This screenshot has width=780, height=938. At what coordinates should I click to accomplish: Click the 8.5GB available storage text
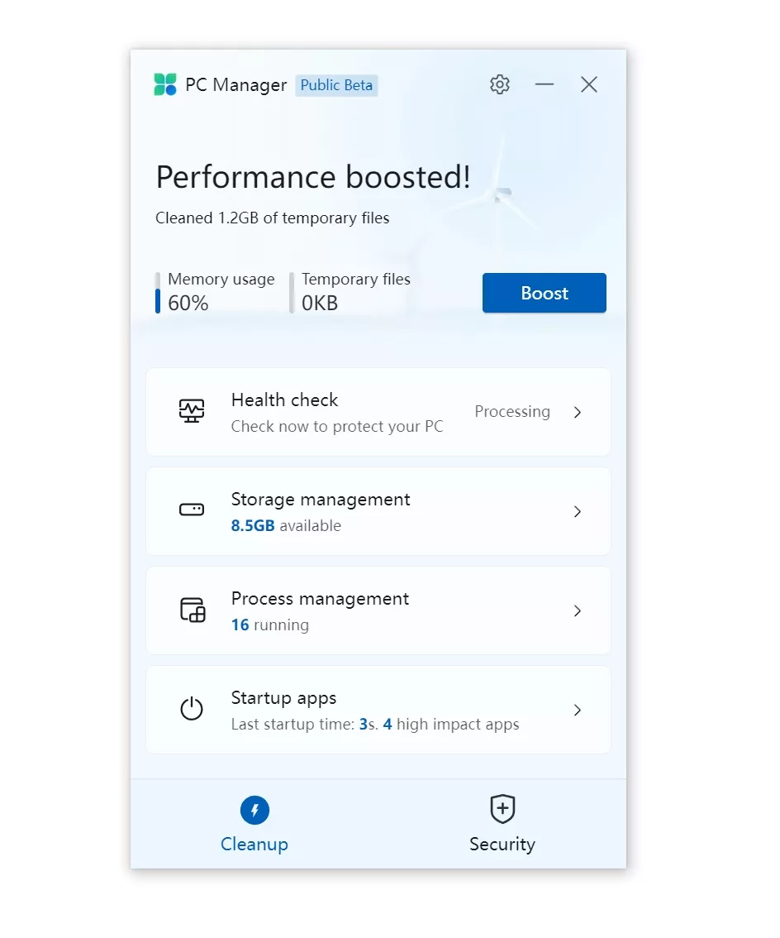286,526
